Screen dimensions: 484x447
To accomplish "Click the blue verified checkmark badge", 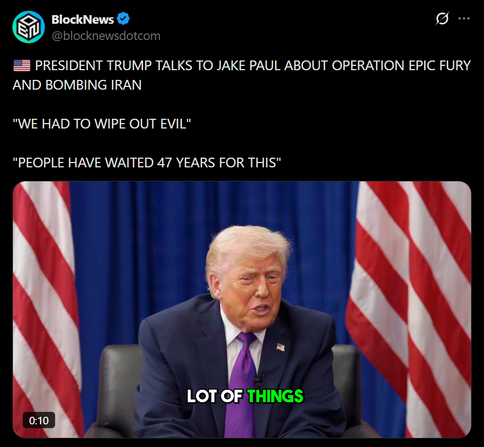I will [x=123, y=19].
